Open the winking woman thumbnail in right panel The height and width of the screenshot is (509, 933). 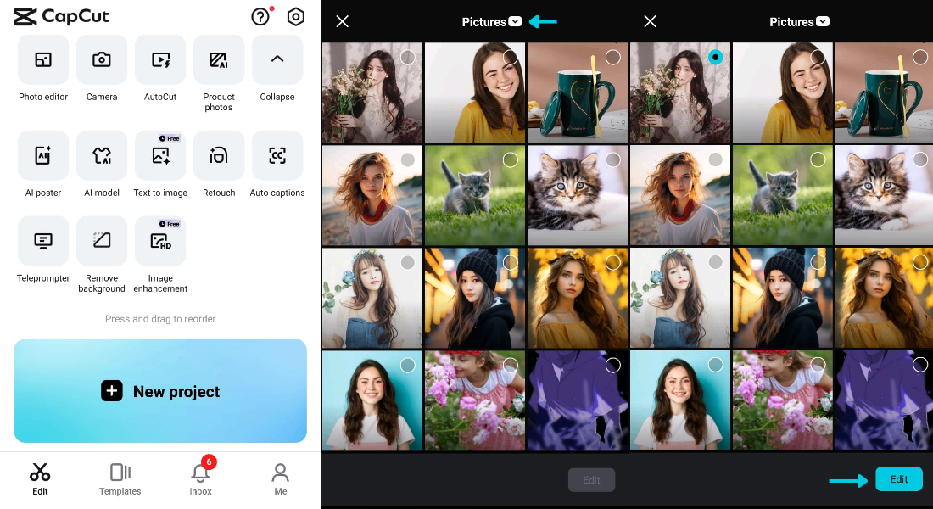tap(783, 92)
